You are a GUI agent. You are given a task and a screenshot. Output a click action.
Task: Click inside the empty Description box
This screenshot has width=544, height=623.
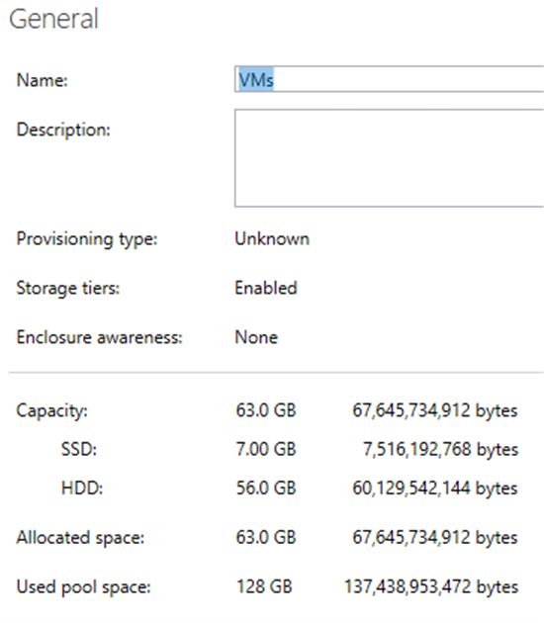(390, 158)
